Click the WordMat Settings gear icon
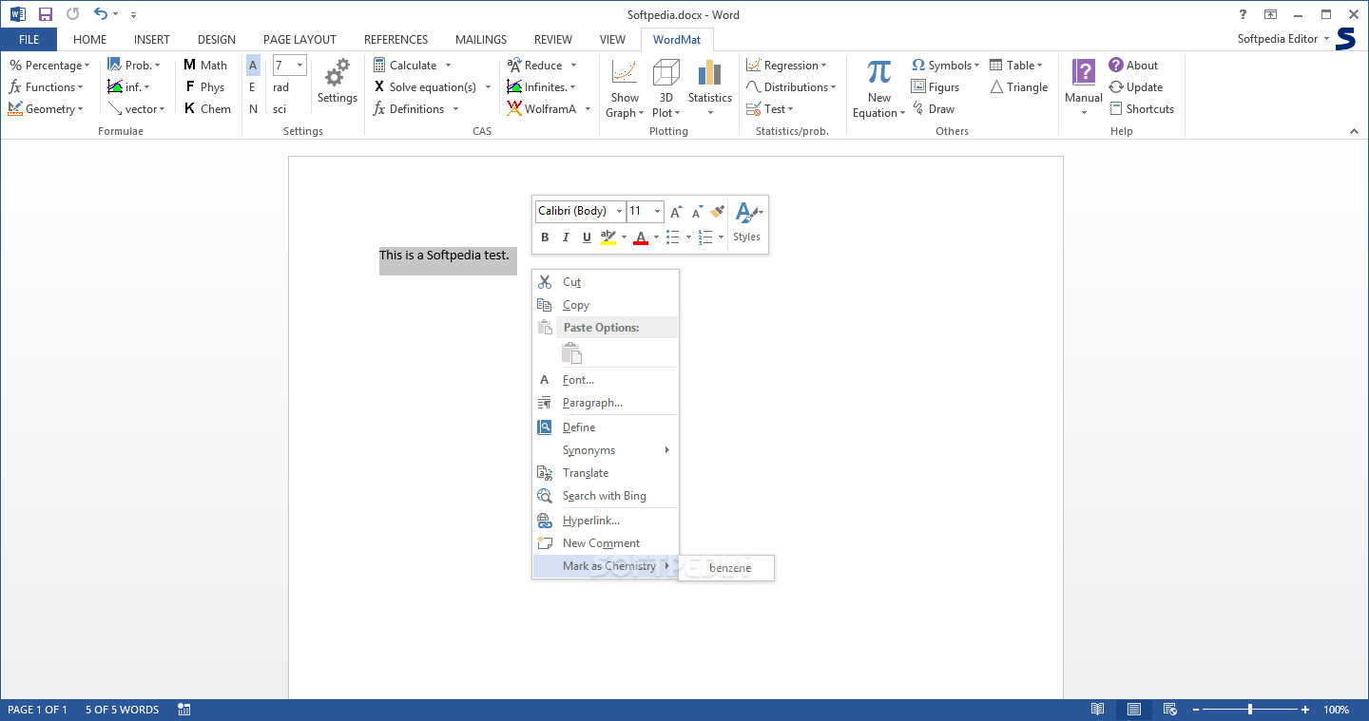 [337, 76]
